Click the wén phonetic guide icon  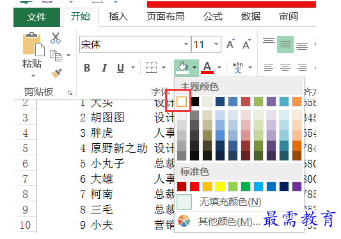pyautogui.click(x=237, y=68)
